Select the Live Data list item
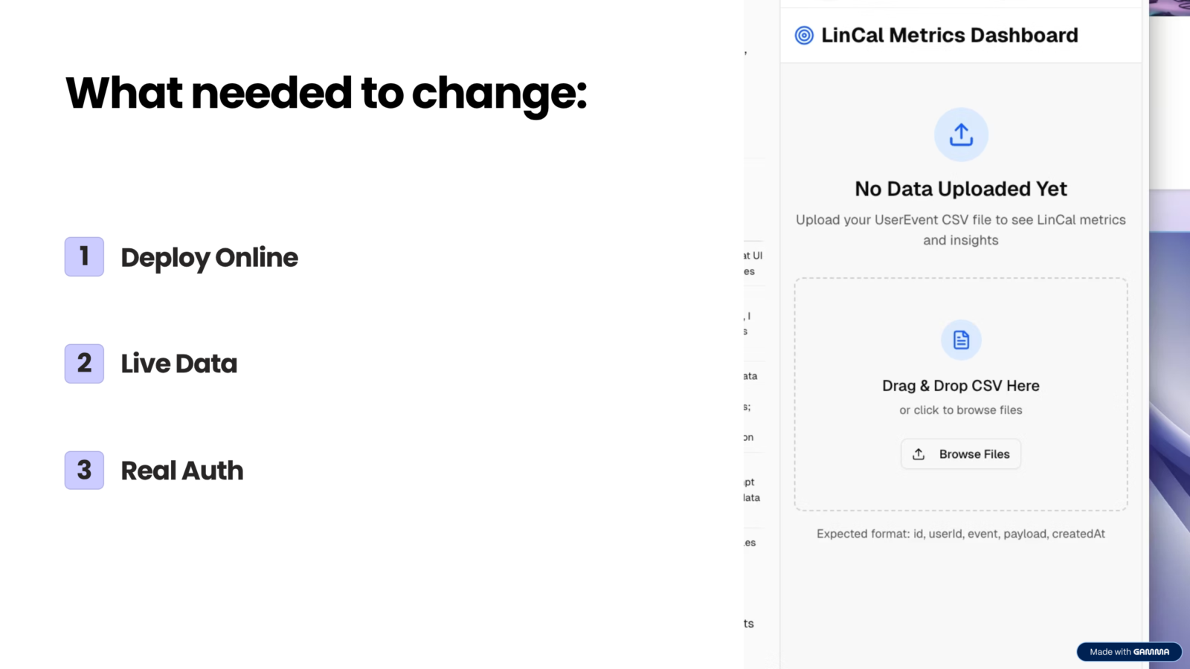This screenshot has height=669, width=1190. click(178, 363)
